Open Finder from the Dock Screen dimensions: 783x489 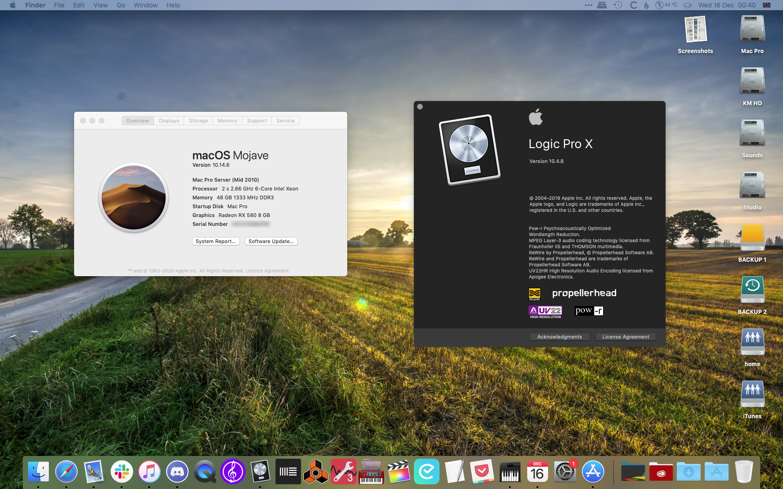(38, 472)
